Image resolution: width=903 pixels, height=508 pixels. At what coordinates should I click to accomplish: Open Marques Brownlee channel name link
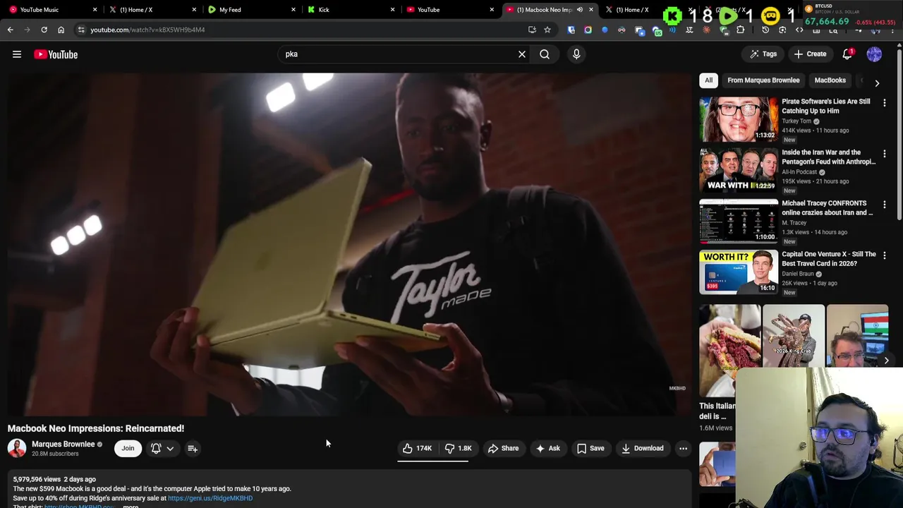tap(63, 444)
